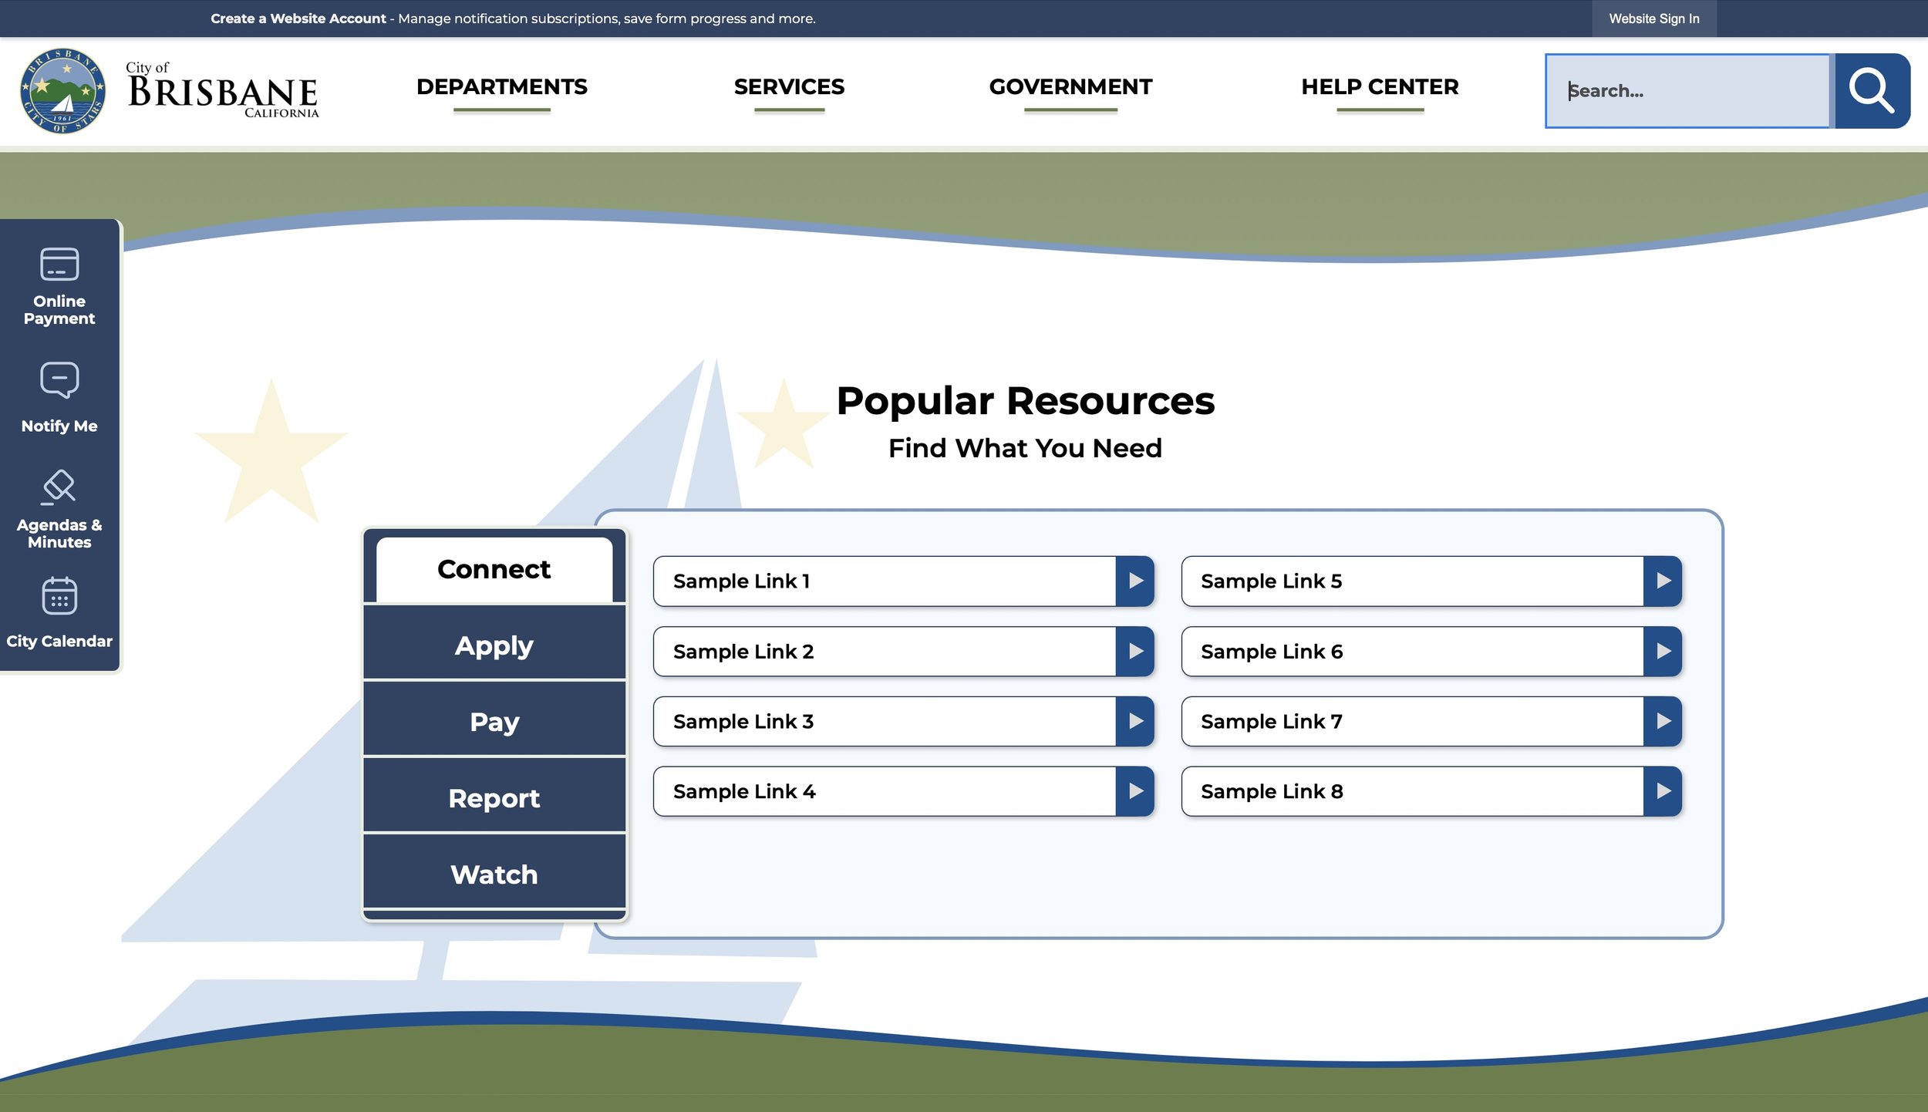Screen dimensions: 1928x1112
Task: Click the City of Brisbane seal logo
Action: pos(62,91)
